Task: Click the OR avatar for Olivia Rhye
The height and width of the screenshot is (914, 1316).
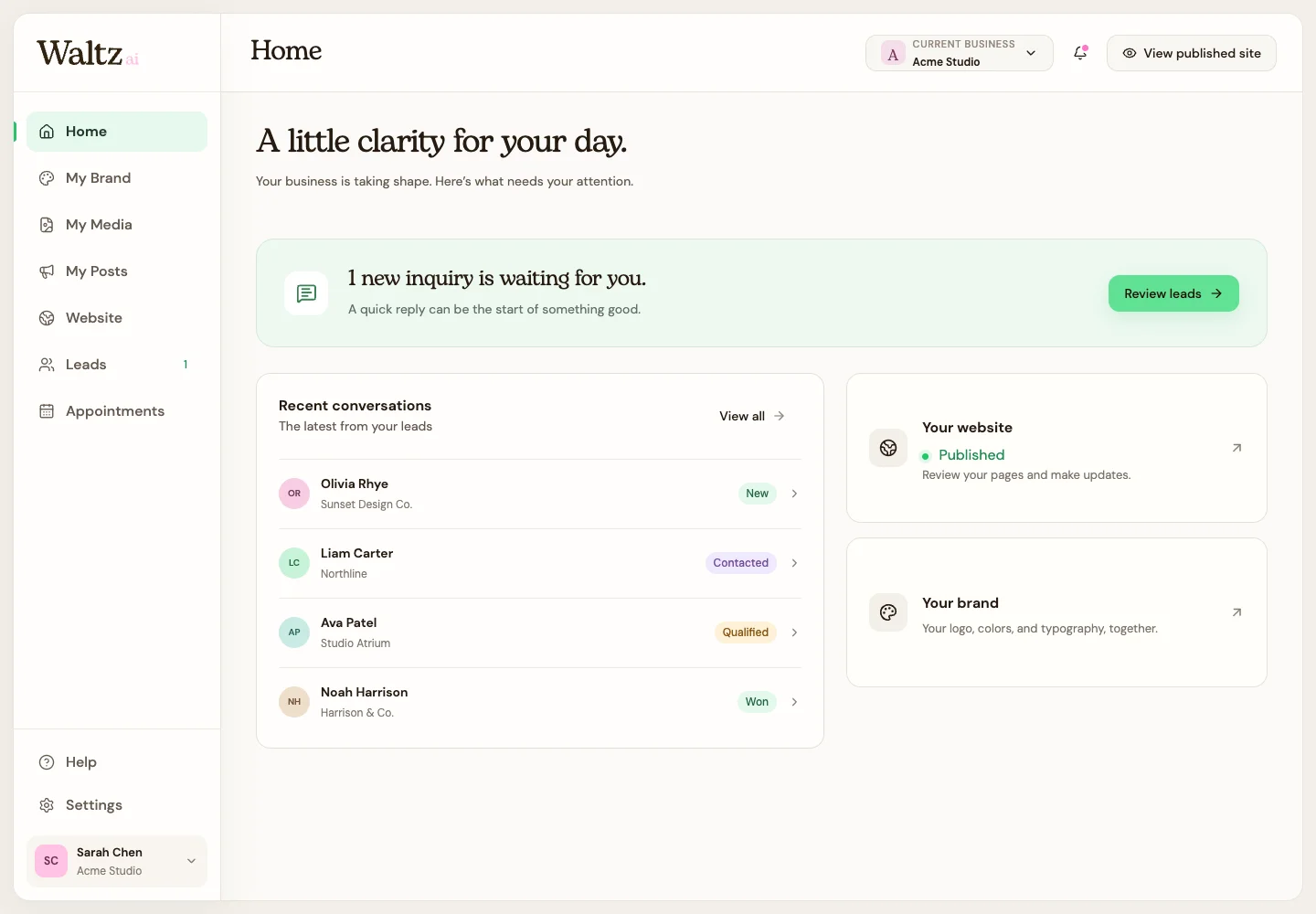Action: tap(294, 494)
